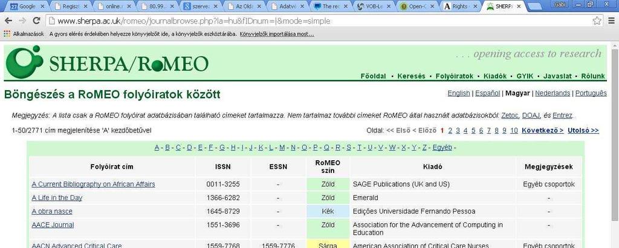This screenshot has height=248, width=619.
Task: Click the SAGE Publications (UK and US) cell
Action: pos(433,184)
